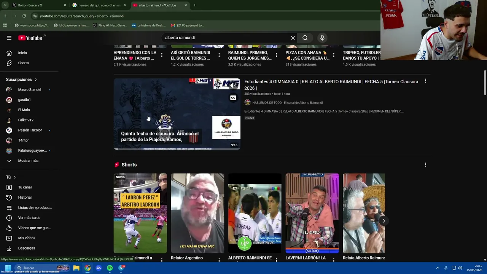Open Descargas in the sidebar
487x274 pixels.
coord(29,248)
